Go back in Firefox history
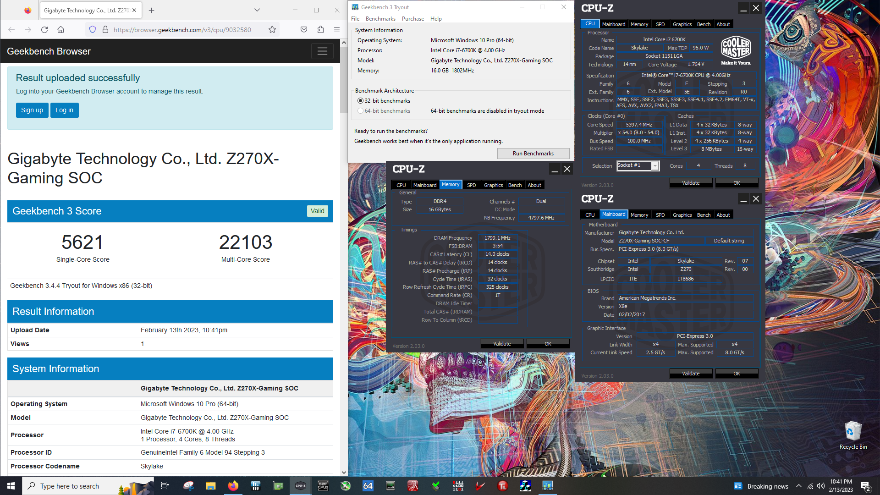880x495 pixels. 11,30
